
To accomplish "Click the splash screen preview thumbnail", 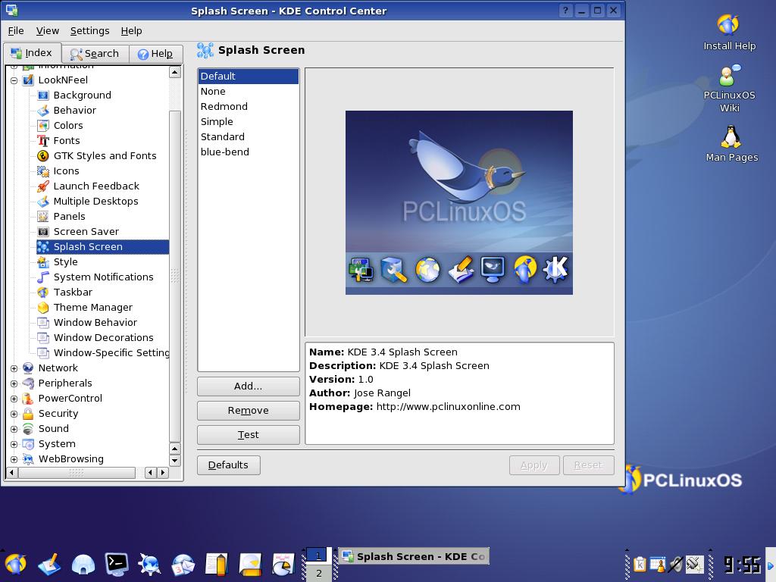I will pos(458,203).
